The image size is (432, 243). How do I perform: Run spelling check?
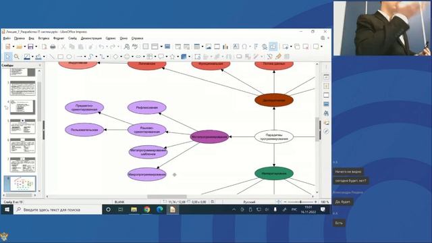click(x=135, y=47)
